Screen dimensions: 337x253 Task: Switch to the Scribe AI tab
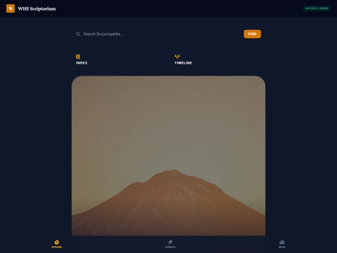tap(170, 244)
